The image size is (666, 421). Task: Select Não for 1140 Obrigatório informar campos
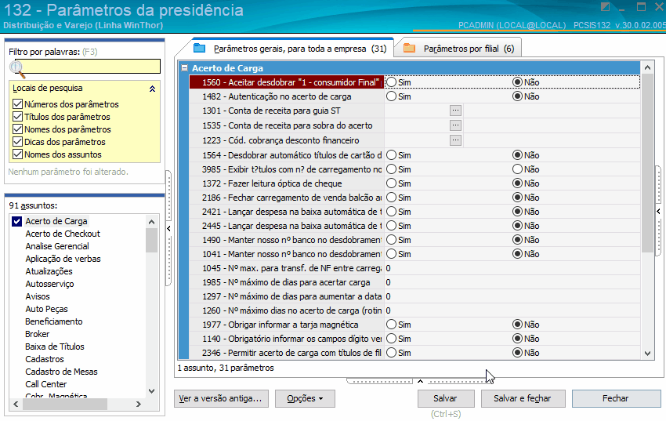[517, 338]
